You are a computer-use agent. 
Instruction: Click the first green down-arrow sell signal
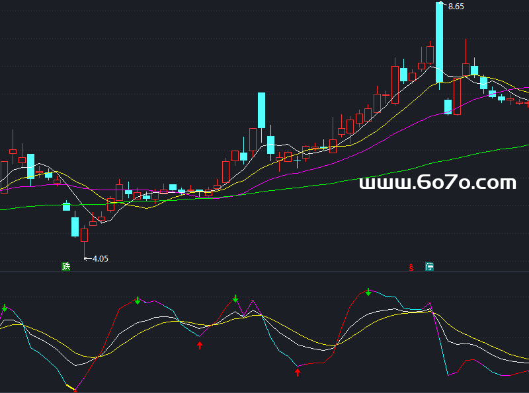5,308
